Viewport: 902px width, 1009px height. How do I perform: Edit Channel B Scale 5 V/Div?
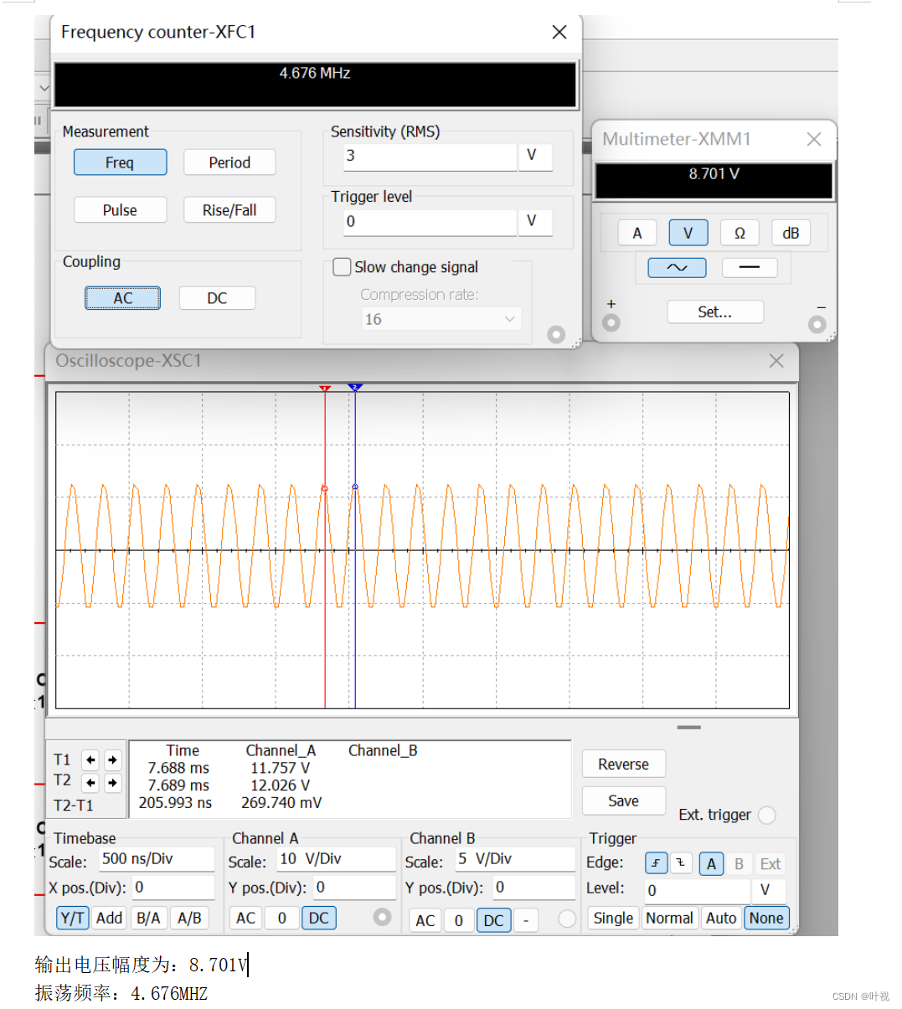(515, 859)
